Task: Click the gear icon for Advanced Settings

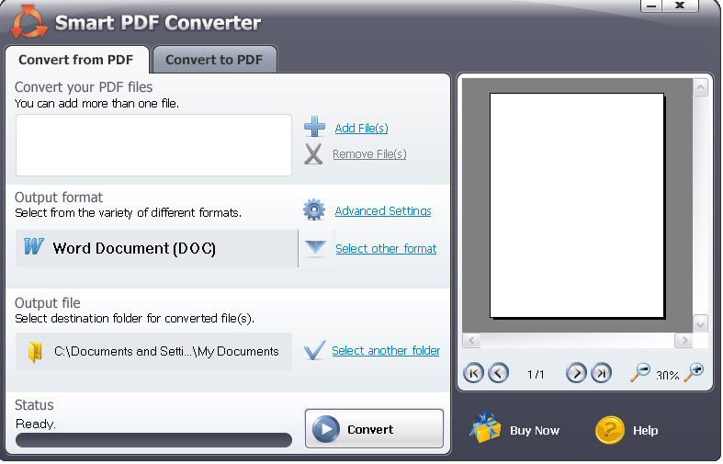Action: (x=314, y=209)
